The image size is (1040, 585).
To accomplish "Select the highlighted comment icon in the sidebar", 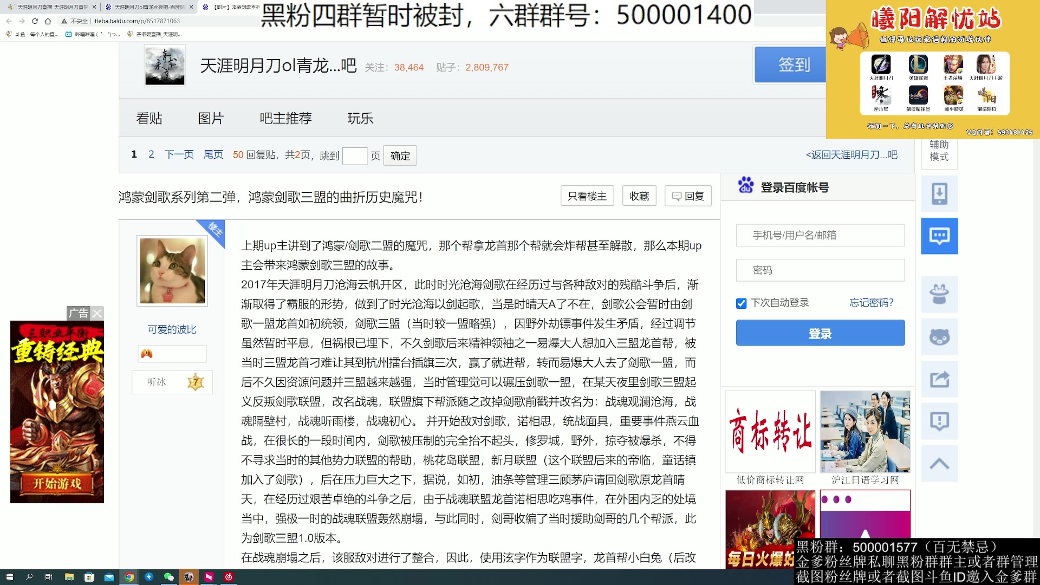I will pos(939,236).
